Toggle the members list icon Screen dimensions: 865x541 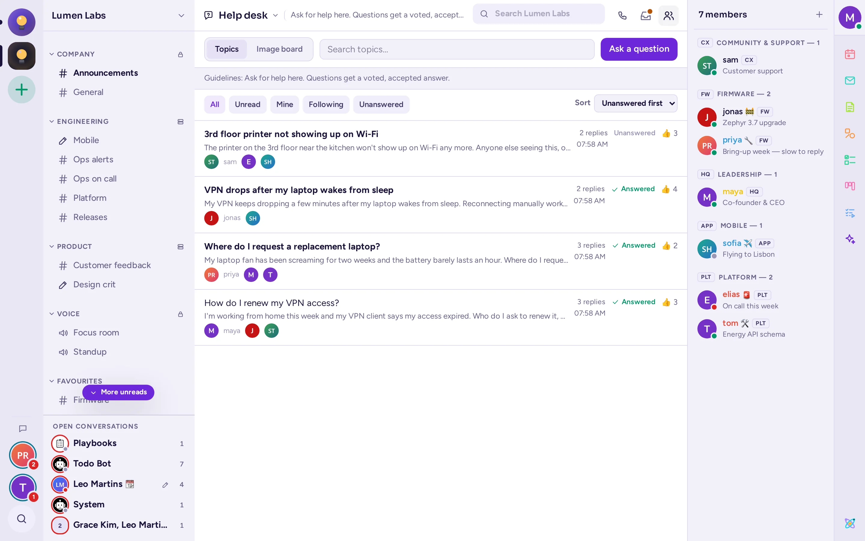[668, 15]
